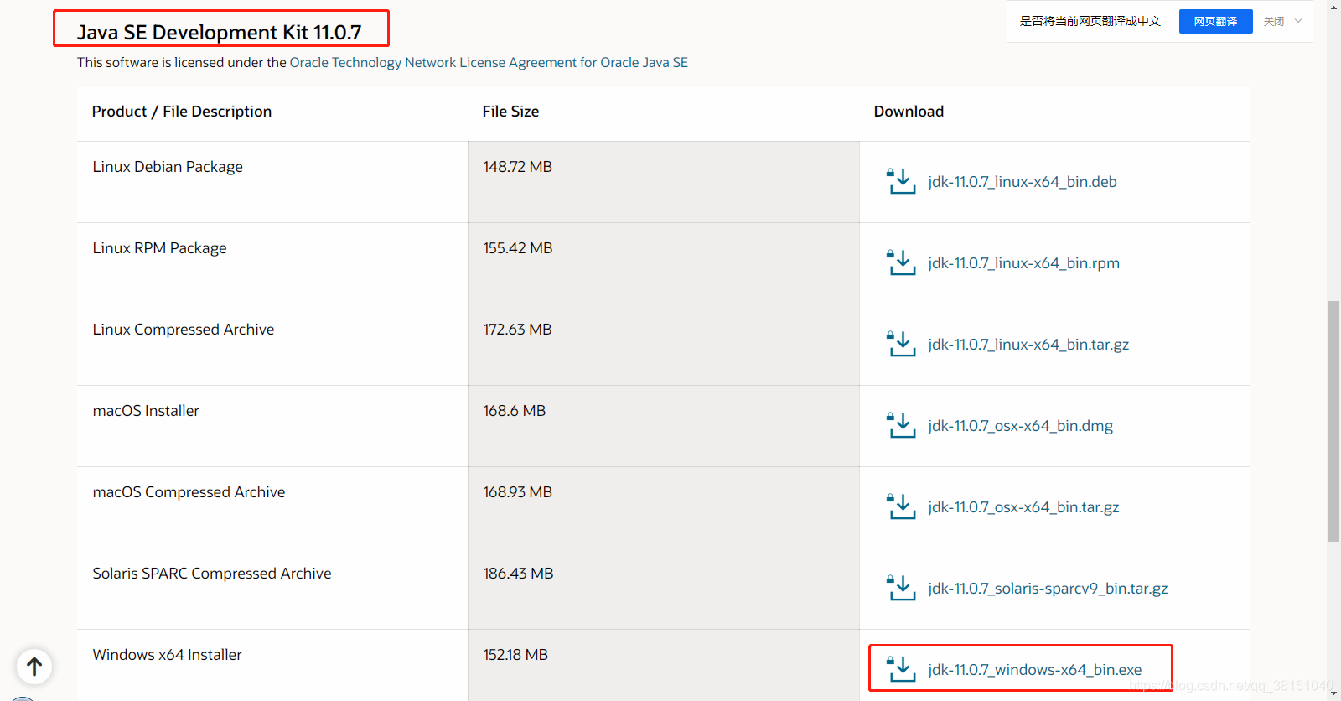Image resolution: width=1341 pixels, height=701 pixels.
Task: Click the macOS Compressed Archive row label
Action: tap(189, 492)
